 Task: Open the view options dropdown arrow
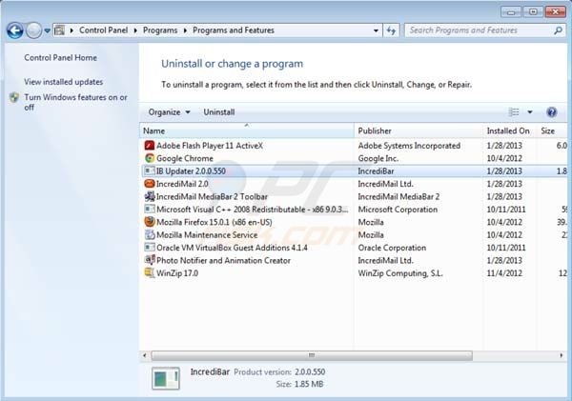pyautogui.click(x=530, y=111)
